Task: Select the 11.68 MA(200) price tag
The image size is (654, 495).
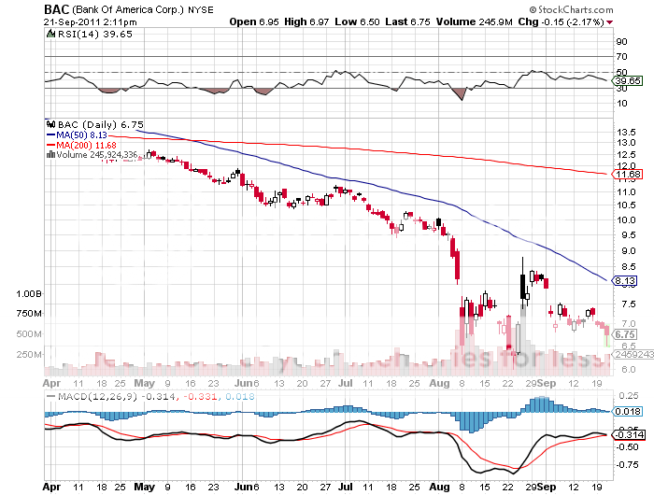Action: [624, 174]
